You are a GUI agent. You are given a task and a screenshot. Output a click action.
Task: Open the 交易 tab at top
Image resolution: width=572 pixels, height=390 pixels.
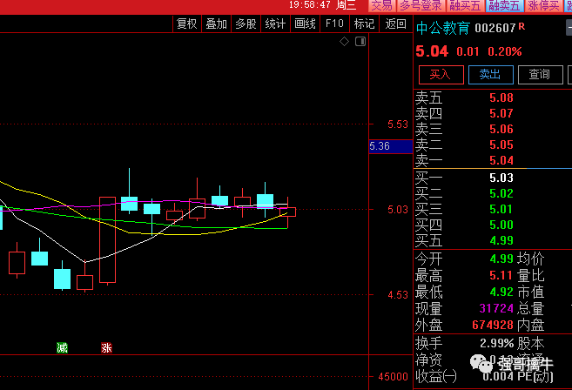pyautogui.click(x=382, y=5)
